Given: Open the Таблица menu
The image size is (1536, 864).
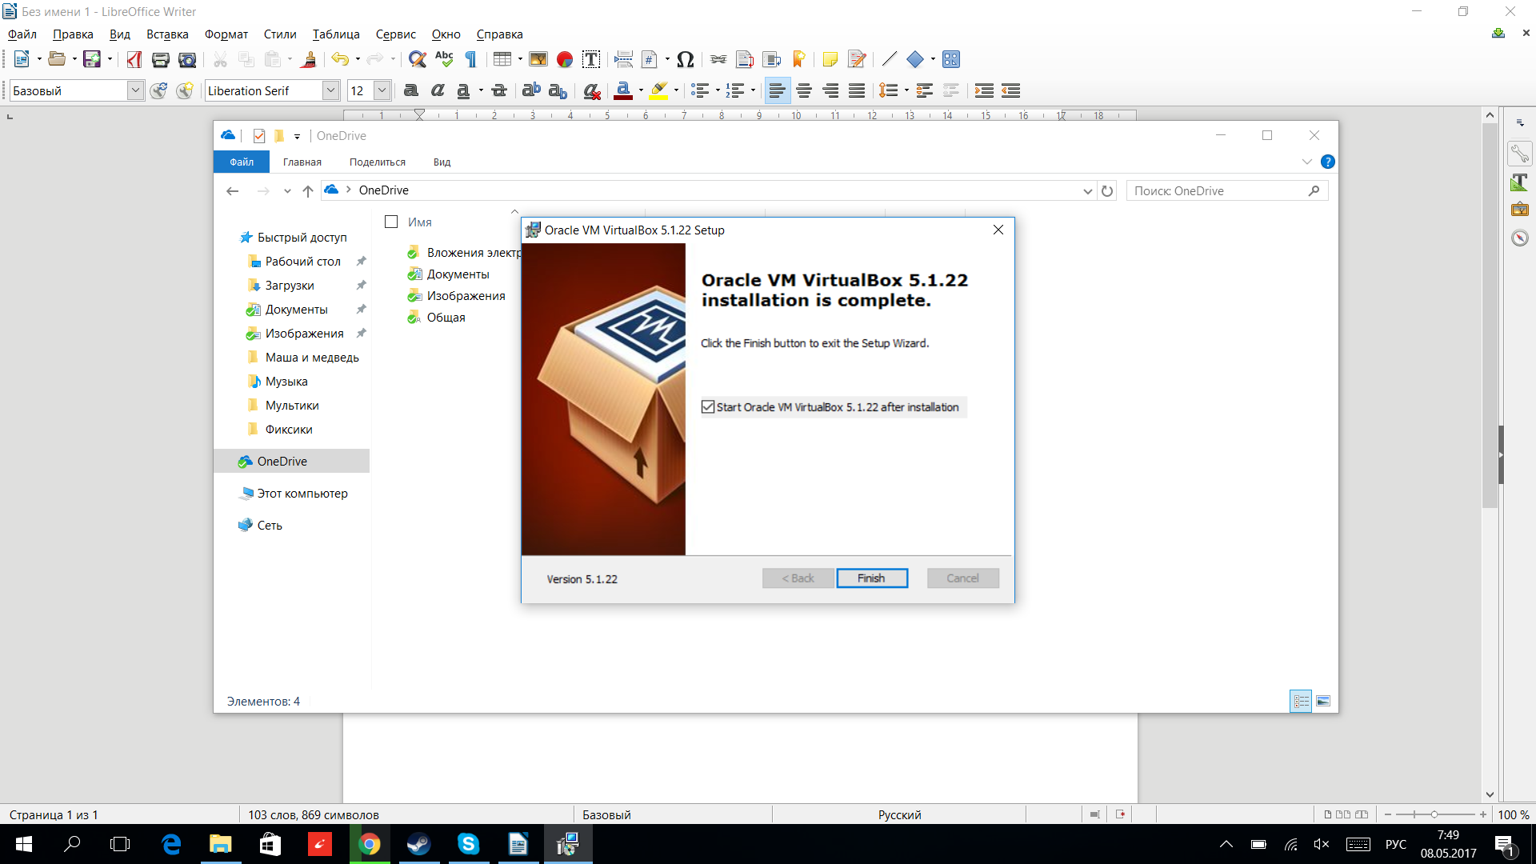Looking at the screenshot, I should point(336,34).
